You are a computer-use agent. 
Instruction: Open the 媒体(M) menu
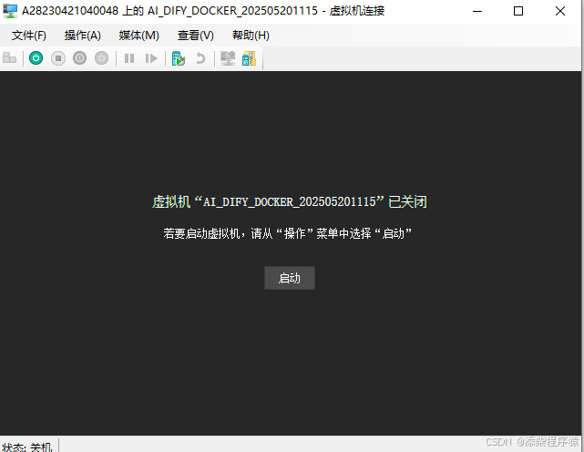[x=138, y=36]
